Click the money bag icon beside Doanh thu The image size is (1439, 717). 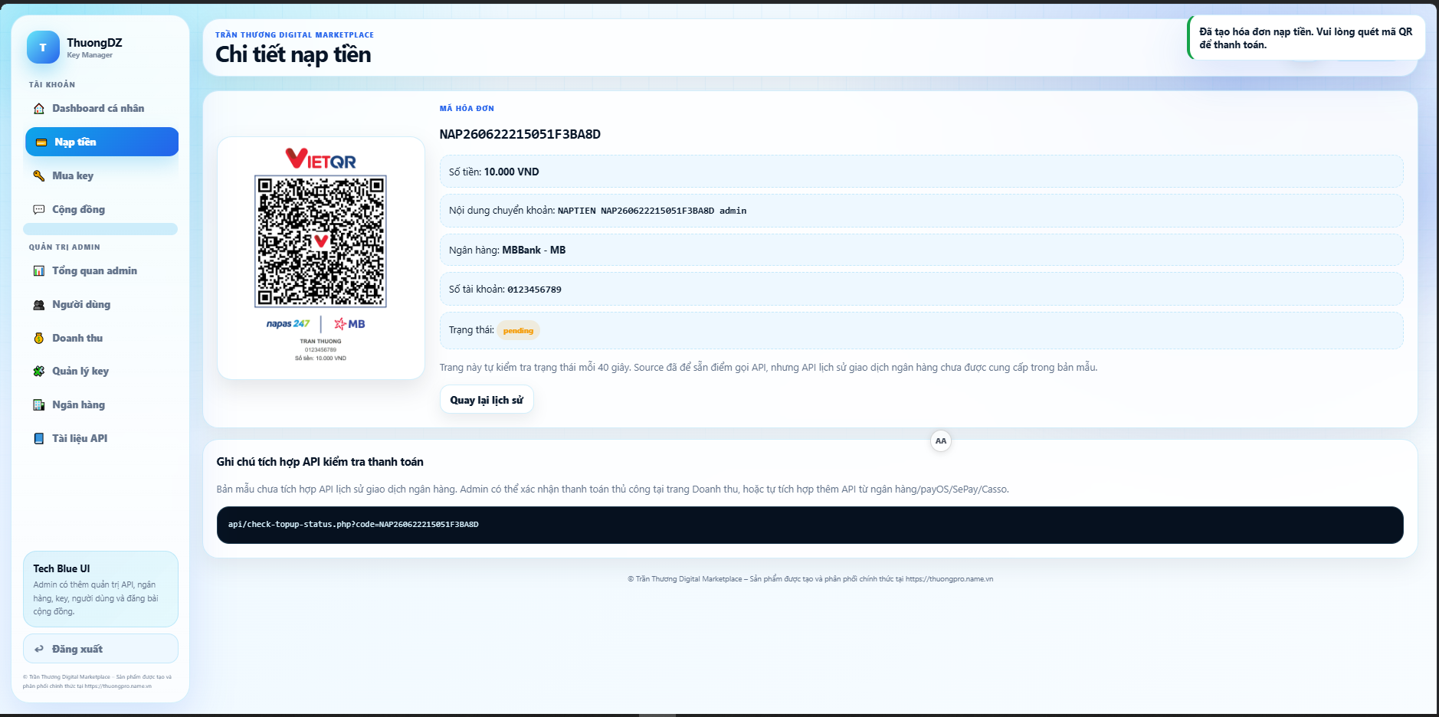point(39,339)
